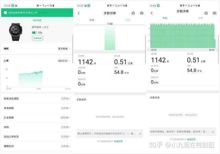Tap 检查版本 button under firmware version
Image resolution: width=220 pixels, height=154 pixels.
pyautogui.click(x=37, y=38)
